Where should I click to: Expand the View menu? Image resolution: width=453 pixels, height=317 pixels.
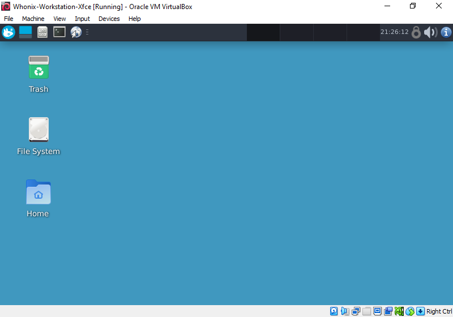(x=59, y=19)
